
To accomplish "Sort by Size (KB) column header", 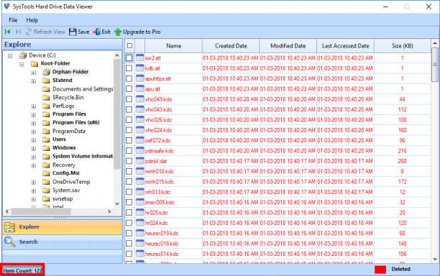I will 403,46.
